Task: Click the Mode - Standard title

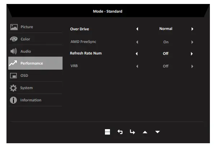Action: [x=107, y=11]
